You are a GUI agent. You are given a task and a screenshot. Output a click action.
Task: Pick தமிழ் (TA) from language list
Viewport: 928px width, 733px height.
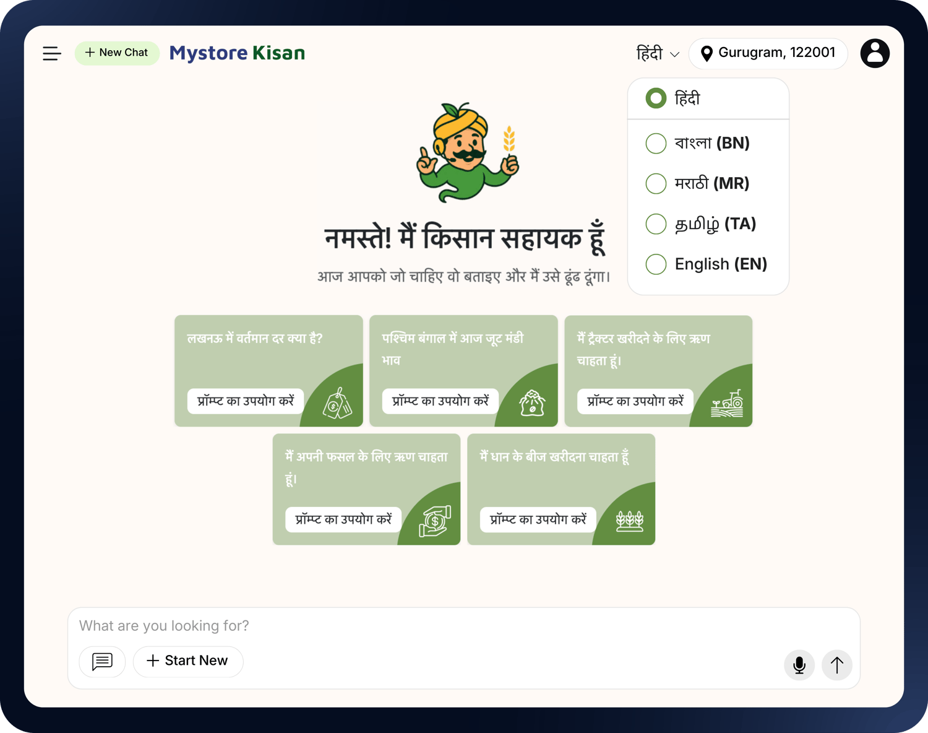(x=656, y=224)
